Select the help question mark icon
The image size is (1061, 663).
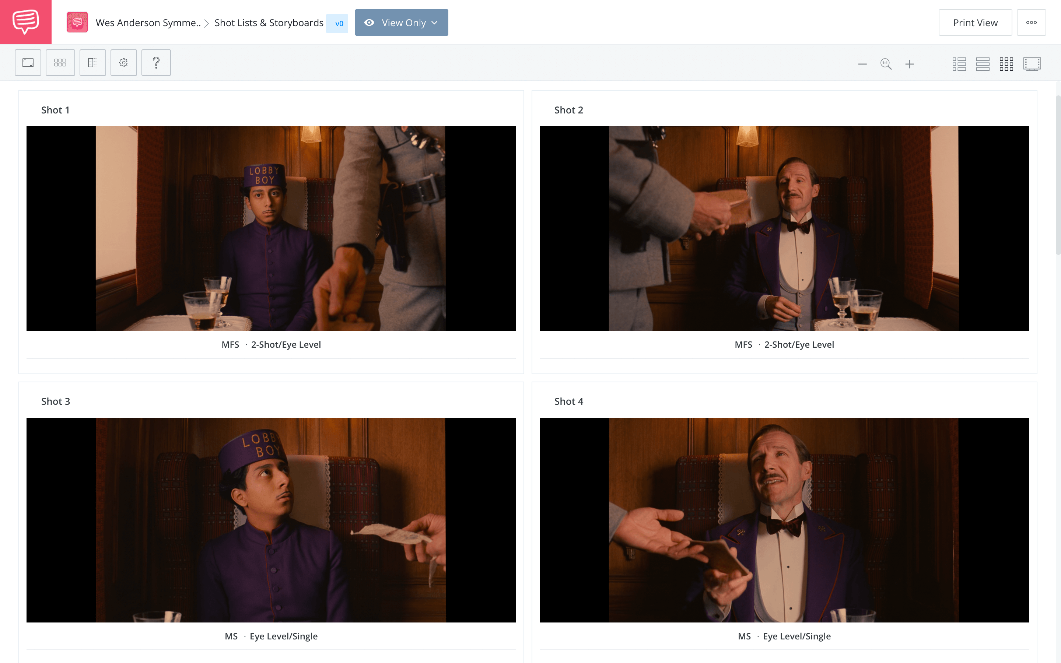[x=155, y=63]
